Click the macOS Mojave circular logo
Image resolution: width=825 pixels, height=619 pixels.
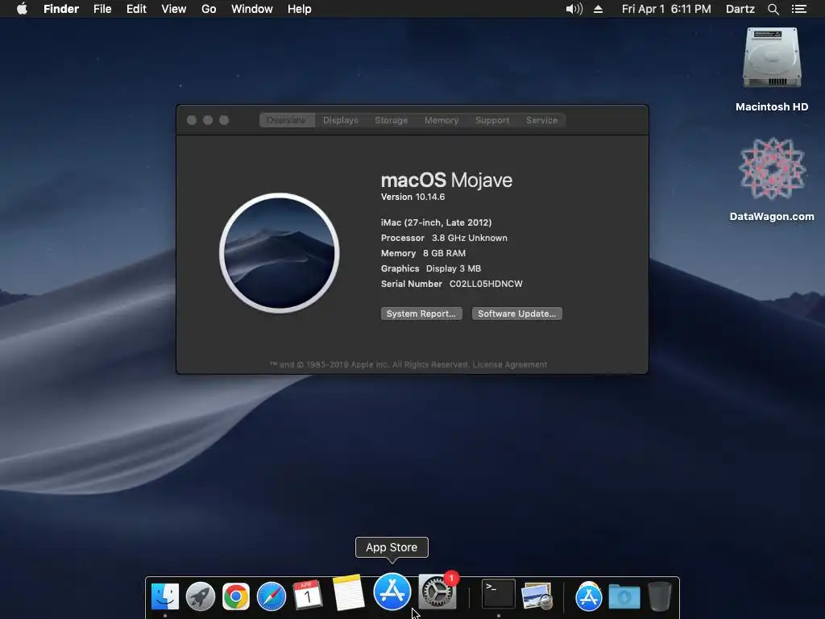280,253
